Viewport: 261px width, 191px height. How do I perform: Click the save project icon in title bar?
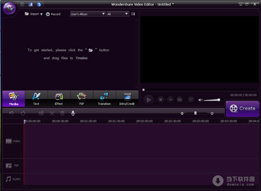point(22,4)
